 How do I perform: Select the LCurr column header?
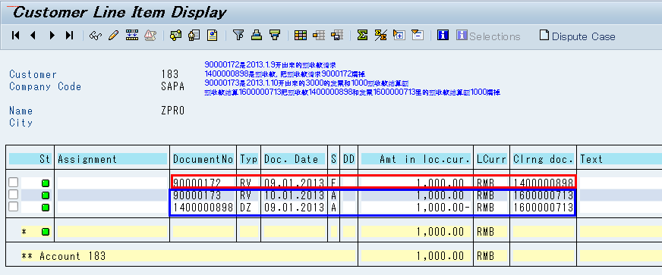(x=491, y=159)
